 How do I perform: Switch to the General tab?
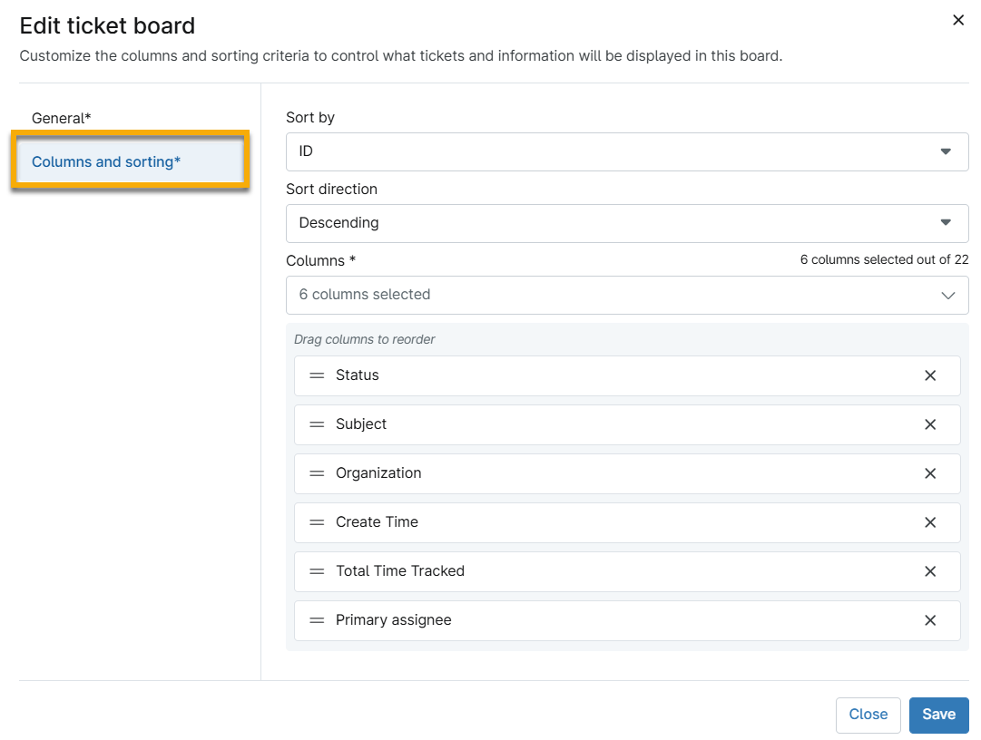(62, 118)
